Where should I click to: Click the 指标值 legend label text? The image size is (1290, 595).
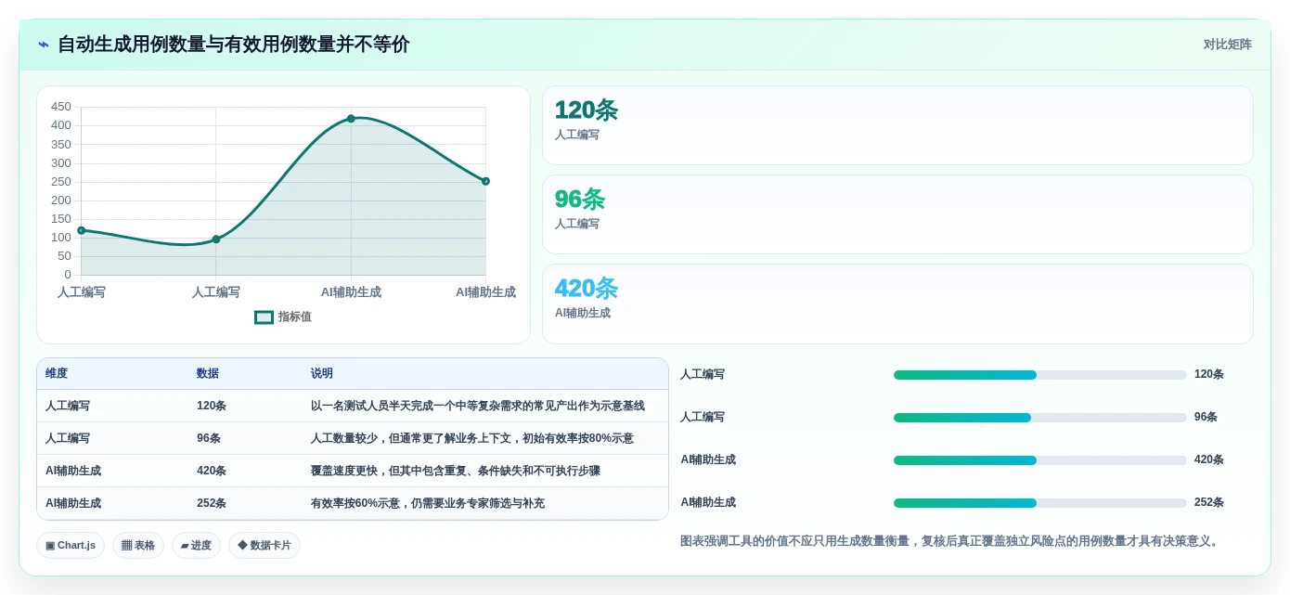point(295,317)
